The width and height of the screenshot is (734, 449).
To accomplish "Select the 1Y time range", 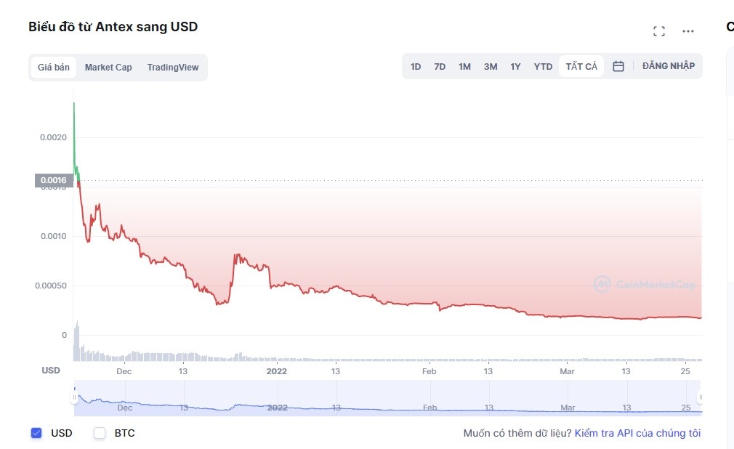I will pyautogui.click(x=515, y=66).
